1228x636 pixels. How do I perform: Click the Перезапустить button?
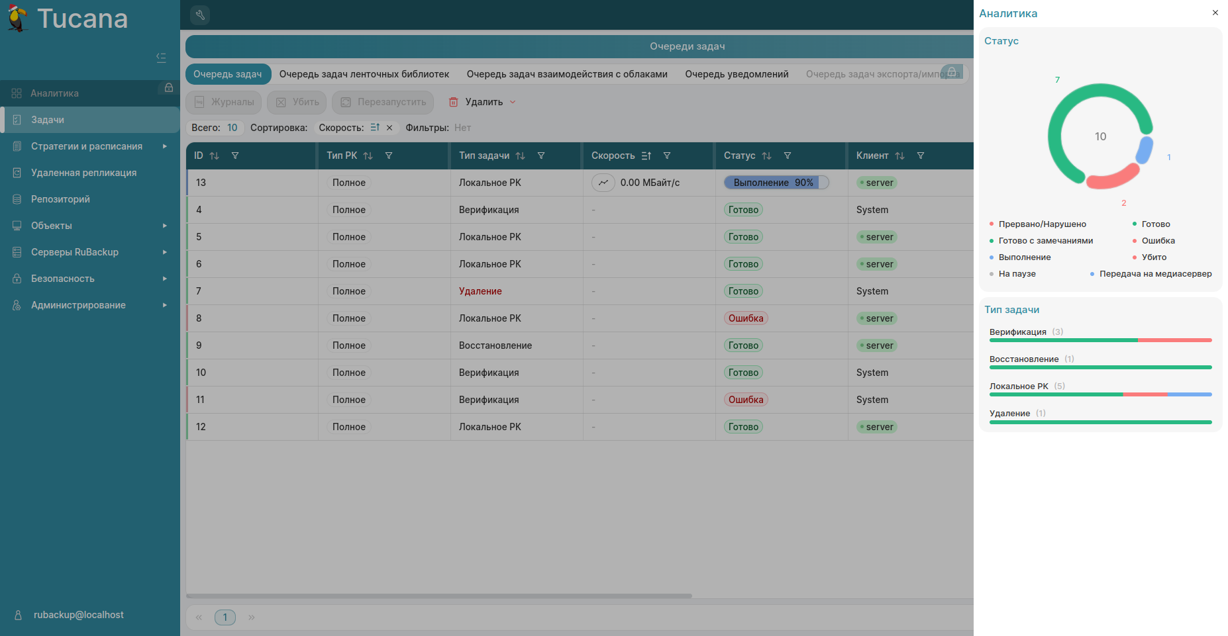tap(383, 102)
